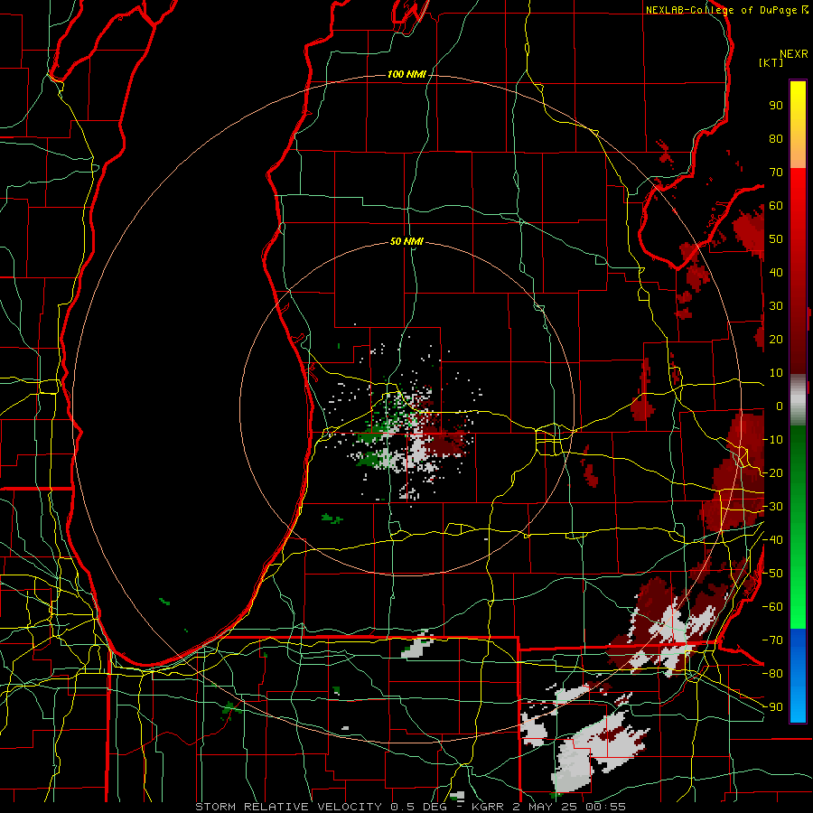Image resolution: width=813 pixels, height=813 pixels.
Task: Click the 50 knot scale label
Action: click(x=776, y=239)
